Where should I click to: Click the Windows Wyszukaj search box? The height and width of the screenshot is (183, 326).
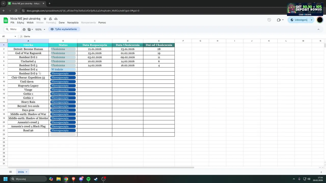tap(28, 179)
